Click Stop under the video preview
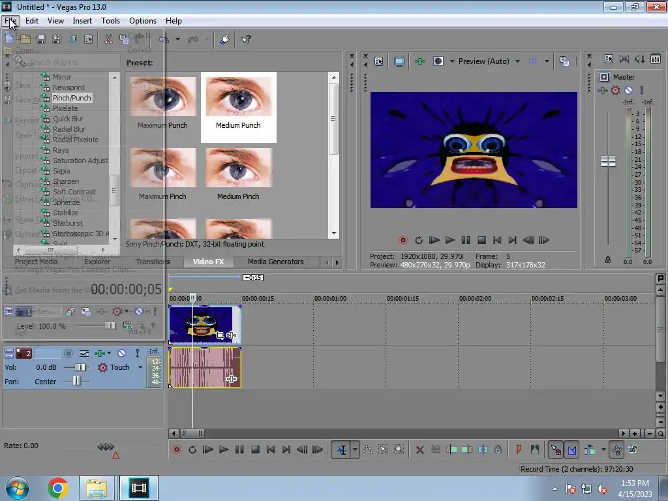 [x=481, y=240]
